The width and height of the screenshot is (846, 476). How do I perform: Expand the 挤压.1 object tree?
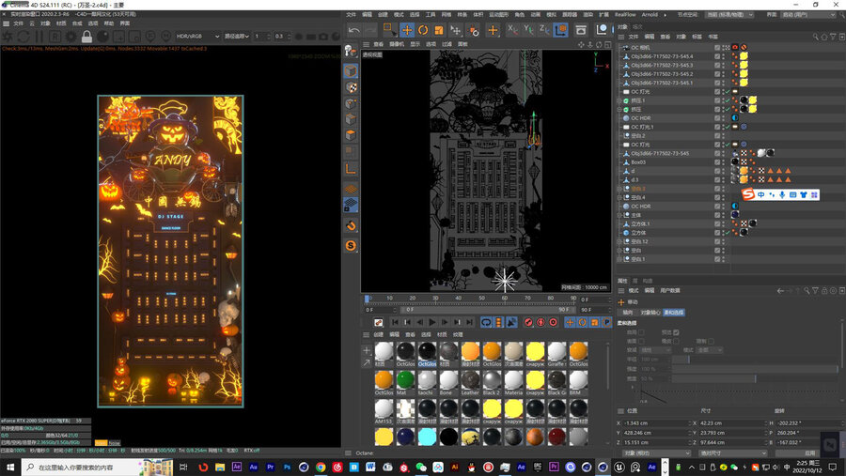click(x=619, y=100)
